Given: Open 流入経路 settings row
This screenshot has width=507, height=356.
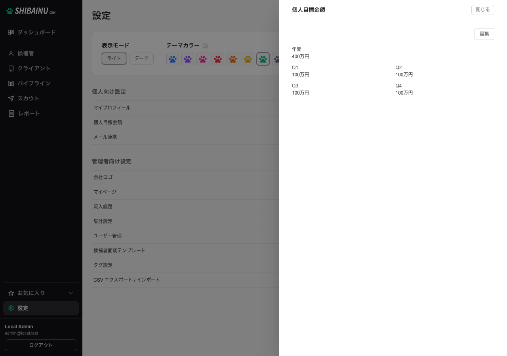Looking at the screenshot, I should point(185,207).
